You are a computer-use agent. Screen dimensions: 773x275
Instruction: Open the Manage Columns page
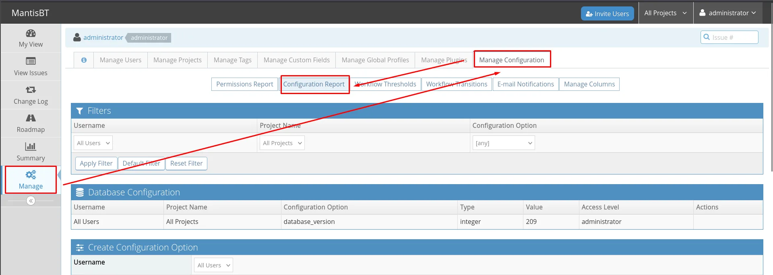(x=589, y=84)
